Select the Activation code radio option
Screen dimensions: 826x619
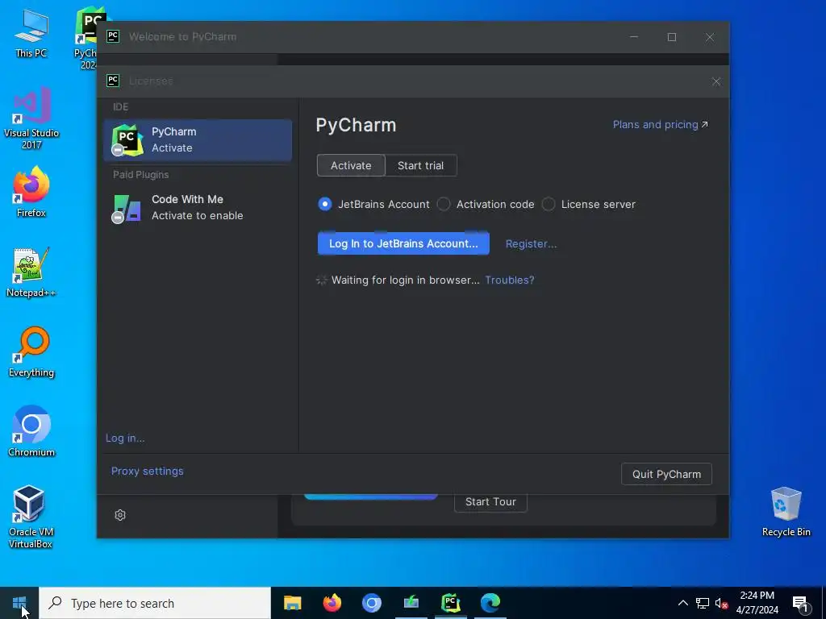(x=486, y=204)
